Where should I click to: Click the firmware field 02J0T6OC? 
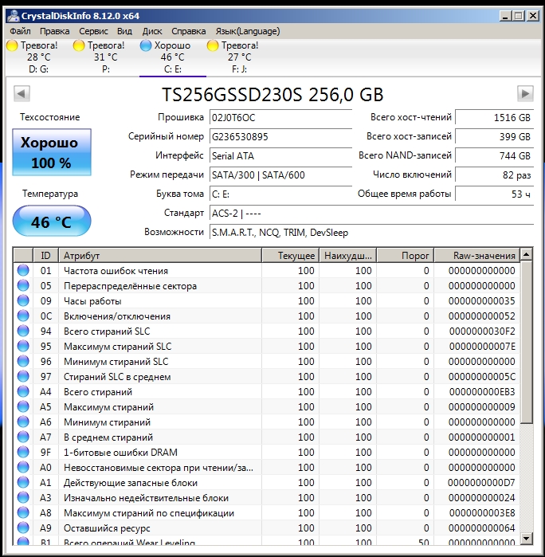click(280, 118)
